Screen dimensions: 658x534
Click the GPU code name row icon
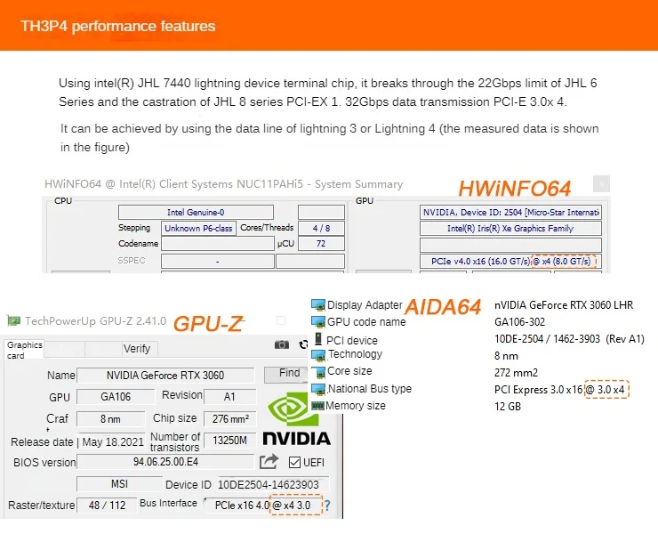pyautogui.click(x=318, y=322)
